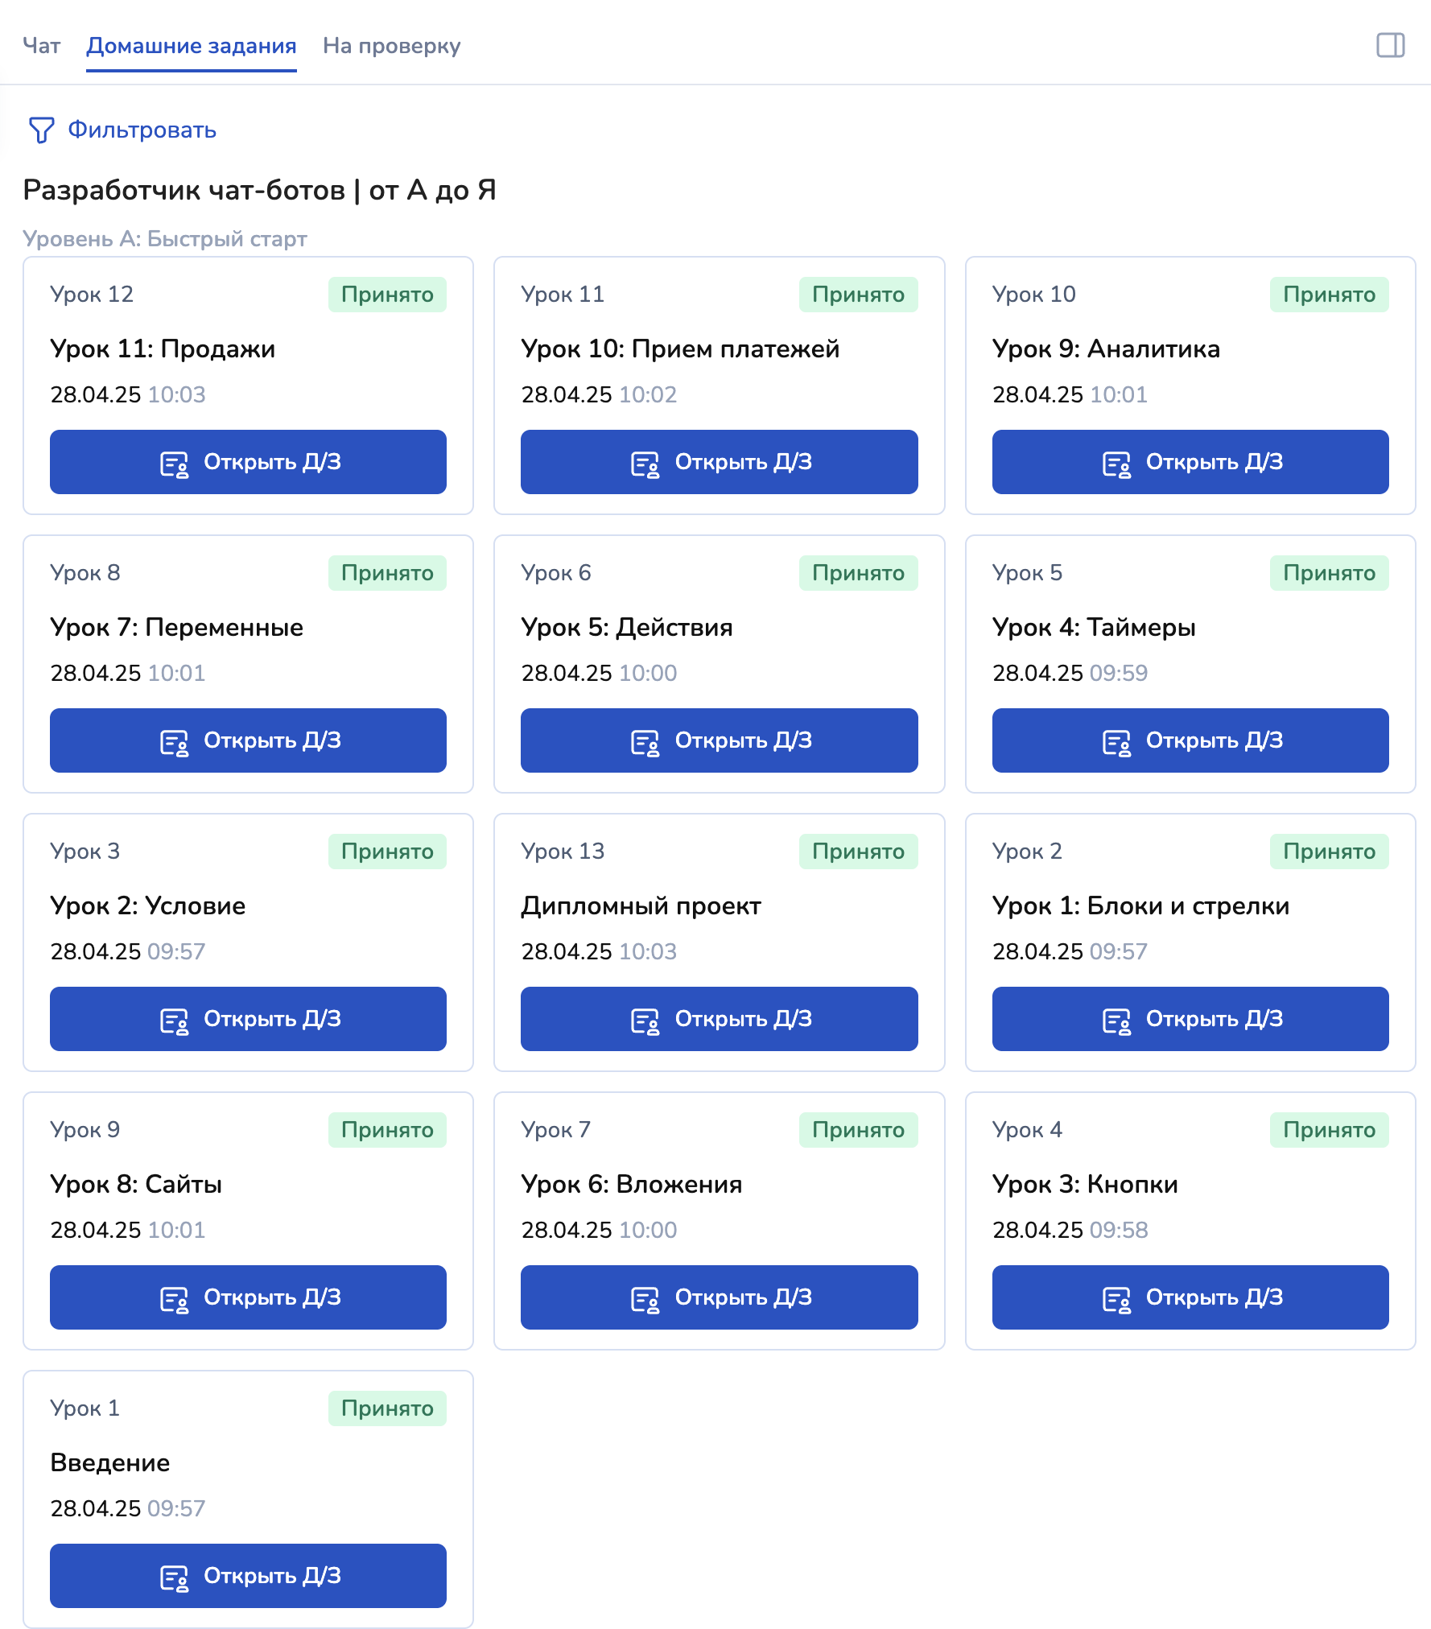Open homework for Урок 4: Таймеры
This screenshot has height=1629, width=1431.
1190,740
